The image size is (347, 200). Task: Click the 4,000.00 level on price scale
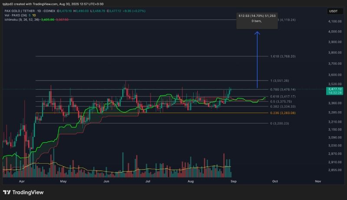pos(335,32)
